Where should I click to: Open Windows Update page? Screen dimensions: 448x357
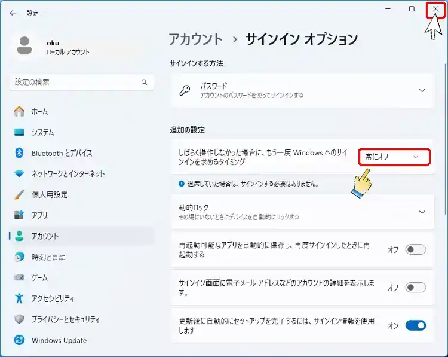tap(82, 340)
